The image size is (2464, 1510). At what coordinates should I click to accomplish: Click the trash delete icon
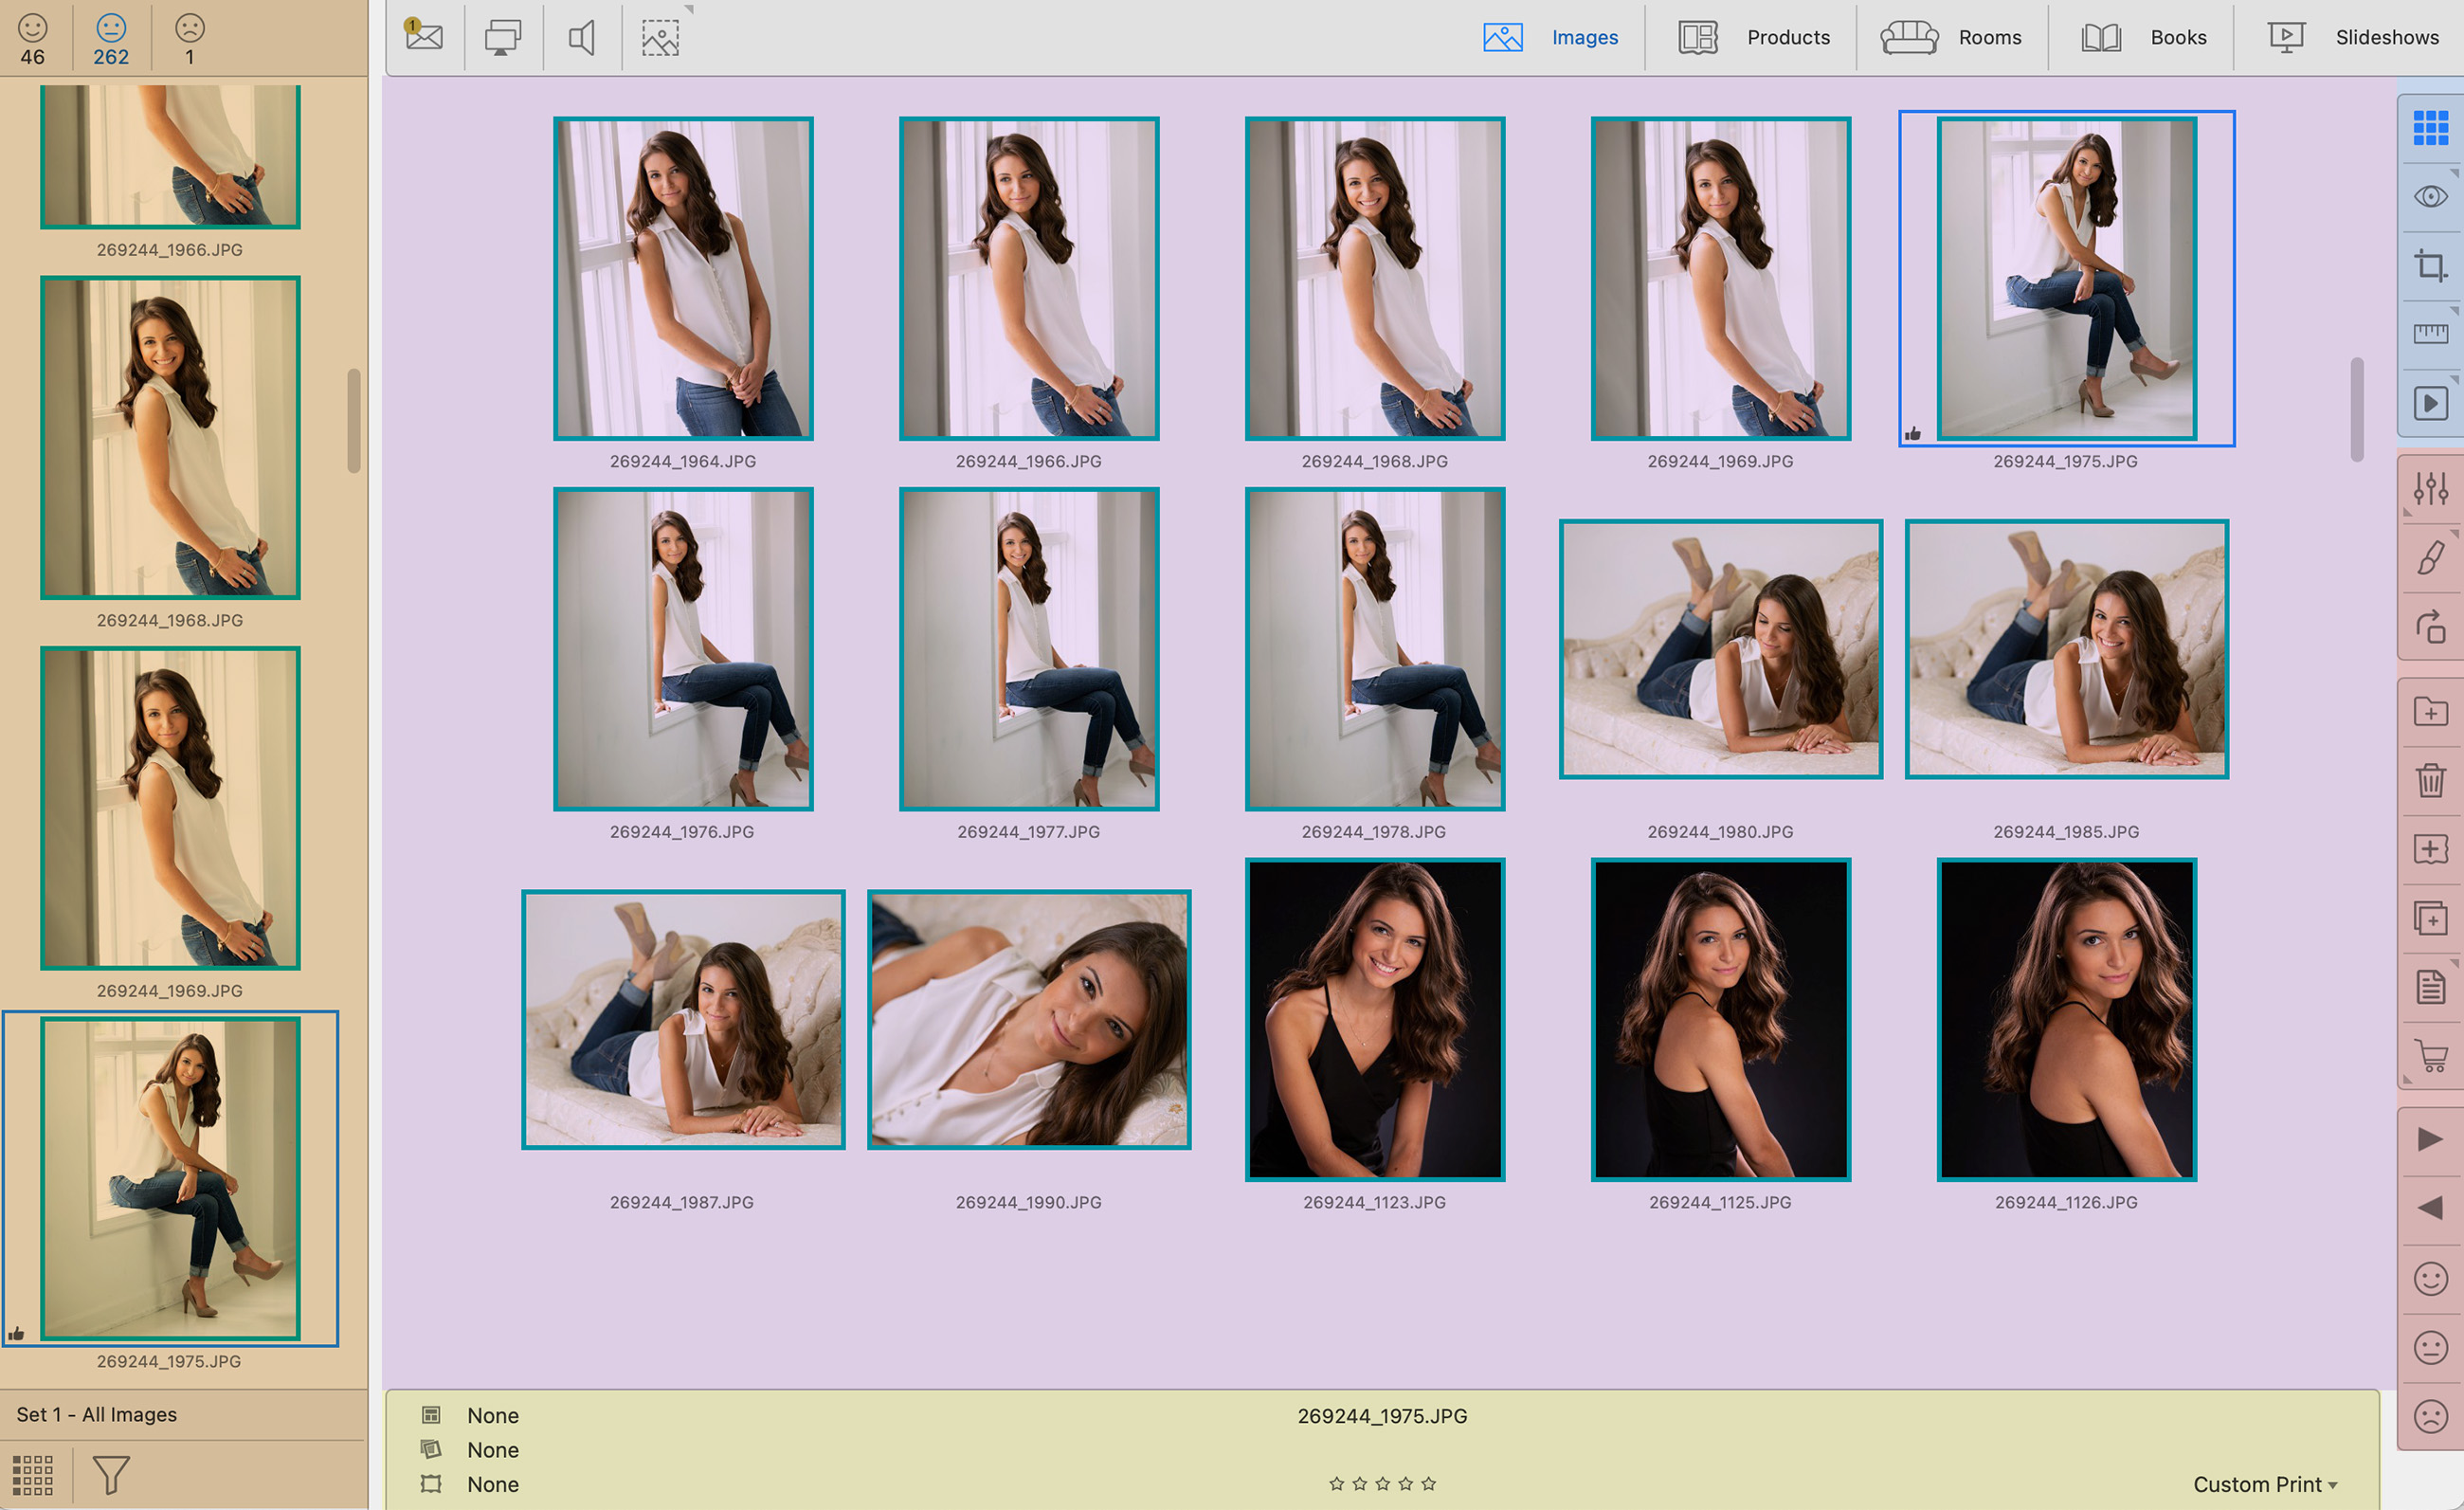point(2430,780)
